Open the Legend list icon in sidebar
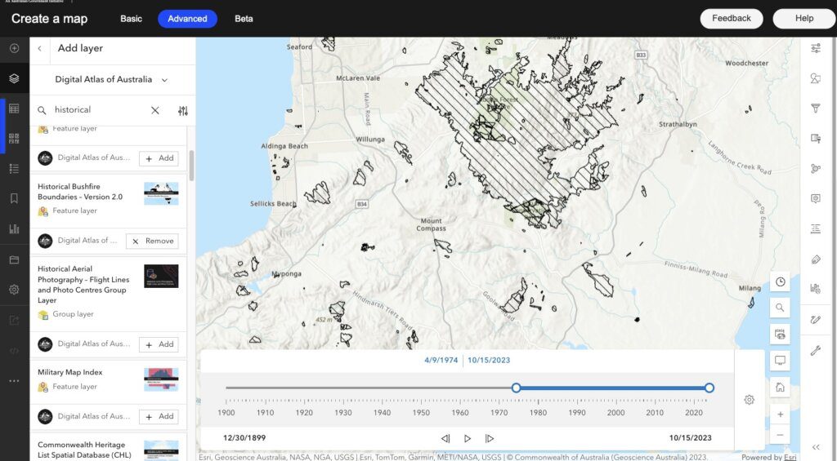Viewport: 837px width, 461px height. pos(14,168)
